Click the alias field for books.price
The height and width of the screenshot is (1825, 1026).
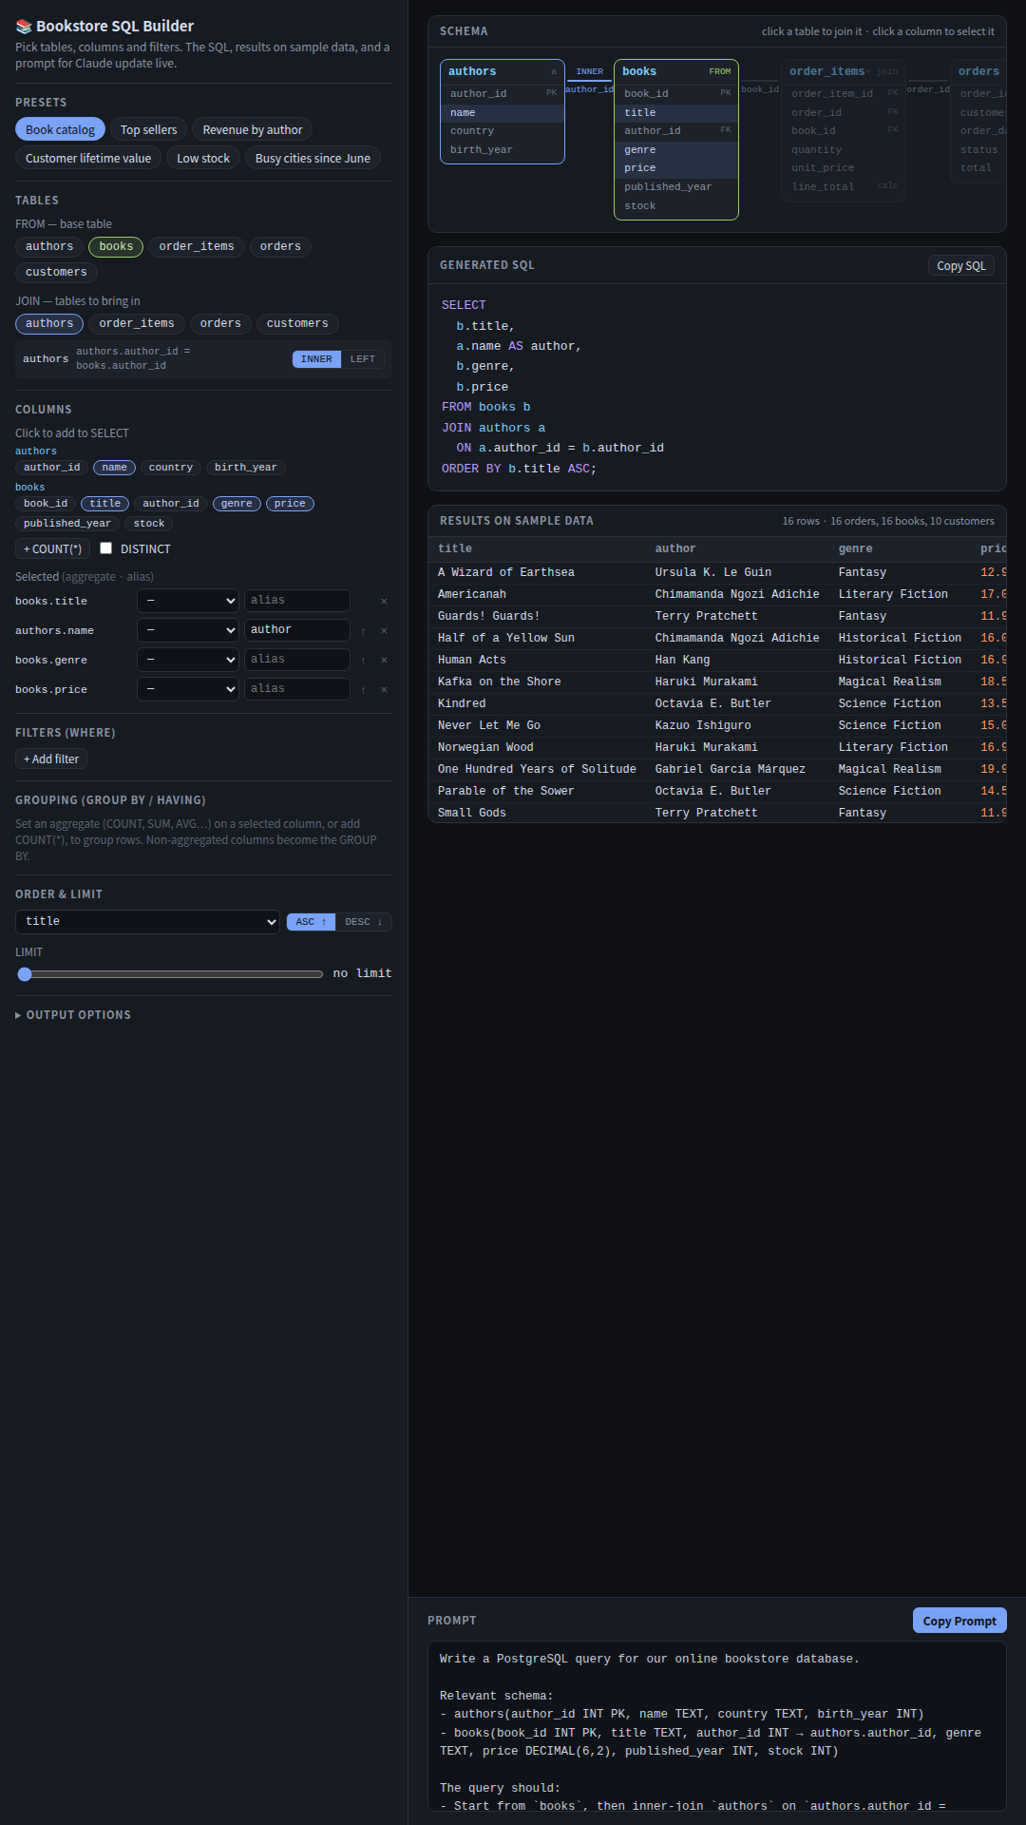click(297, 689)
